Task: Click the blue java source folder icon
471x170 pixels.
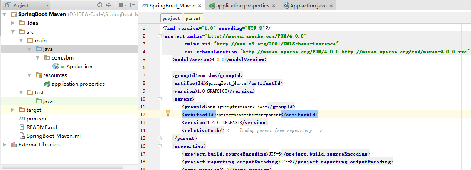Action: click(x=39, y=49)
